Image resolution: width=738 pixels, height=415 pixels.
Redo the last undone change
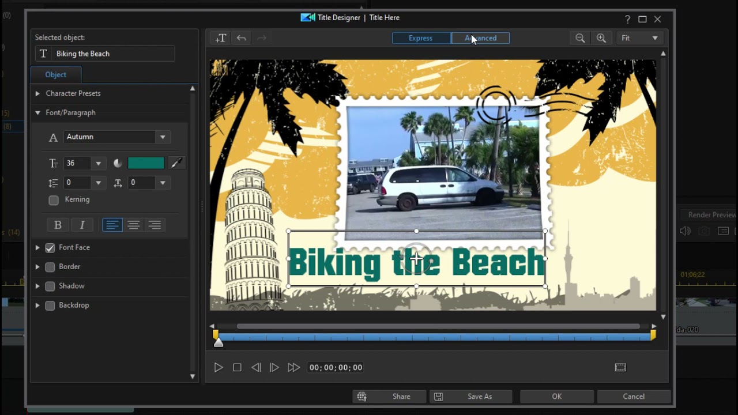pos(262,38)
